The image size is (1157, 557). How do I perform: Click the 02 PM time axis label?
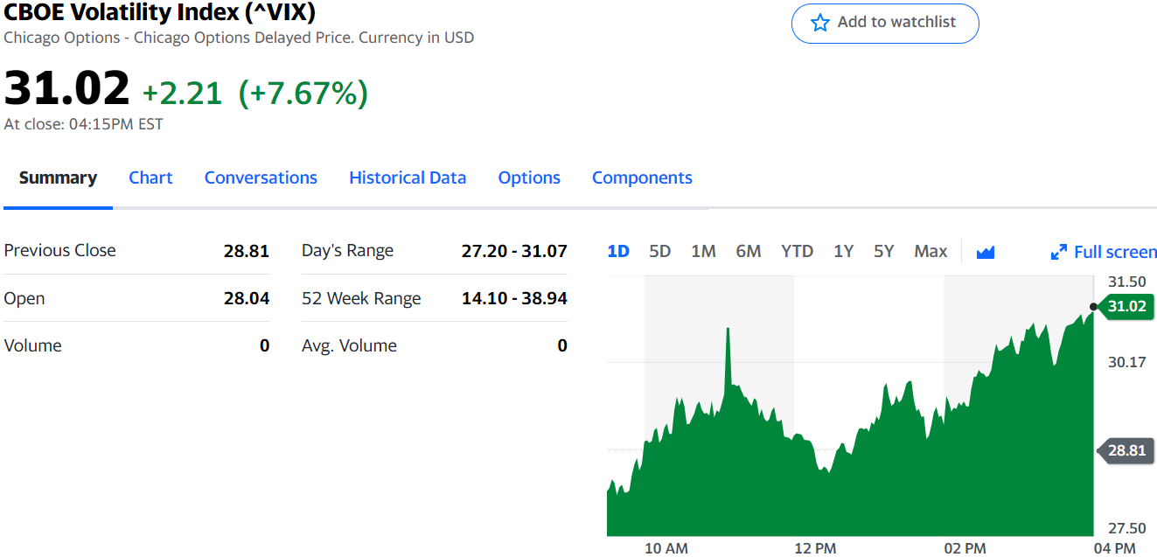965,548
